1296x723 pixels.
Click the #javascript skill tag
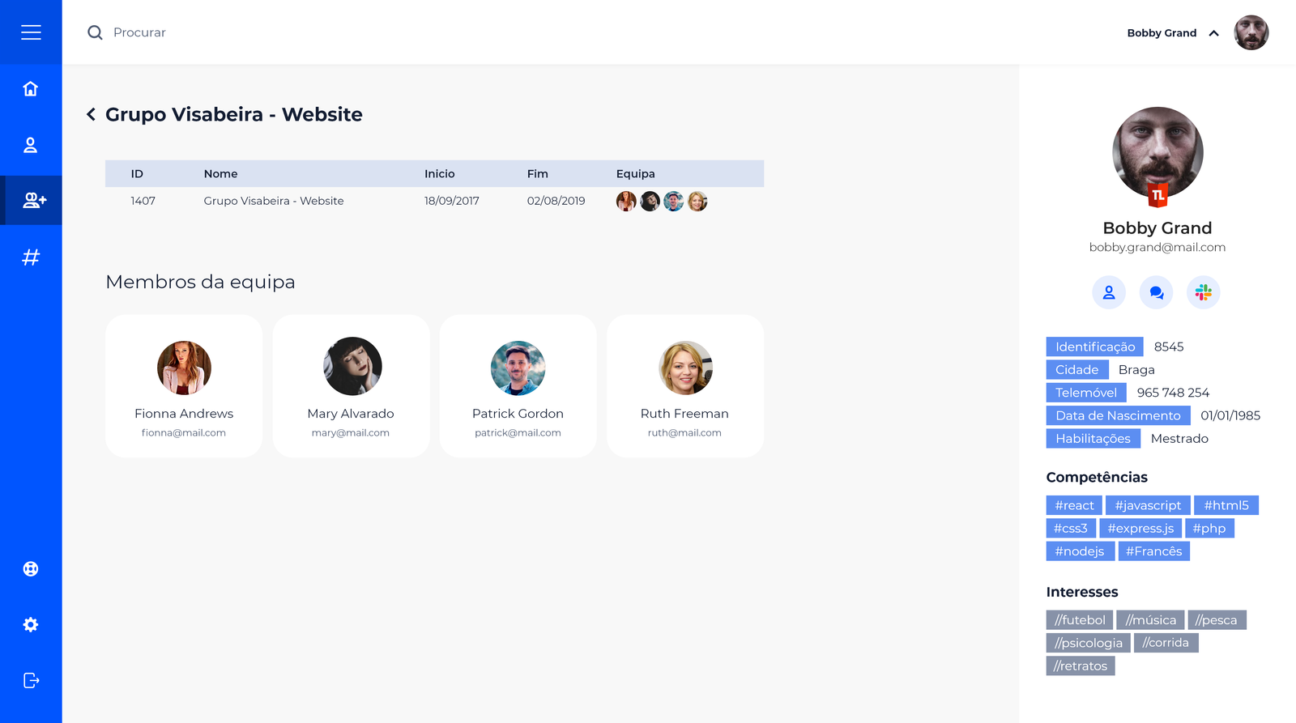1147,505
